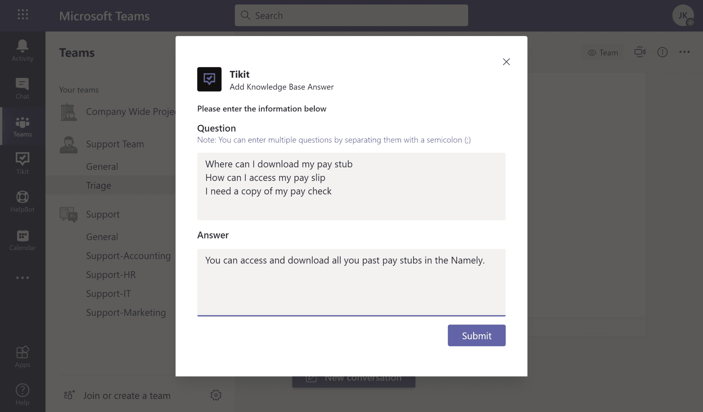Expand the Support Team entry
Screen dimensions: 703x412
click(x=115, y=144)
